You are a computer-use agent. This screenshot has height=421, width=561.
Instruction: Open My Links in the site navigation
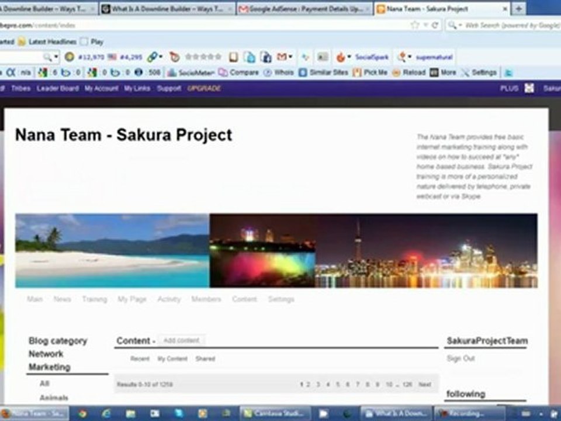(137, 88)
